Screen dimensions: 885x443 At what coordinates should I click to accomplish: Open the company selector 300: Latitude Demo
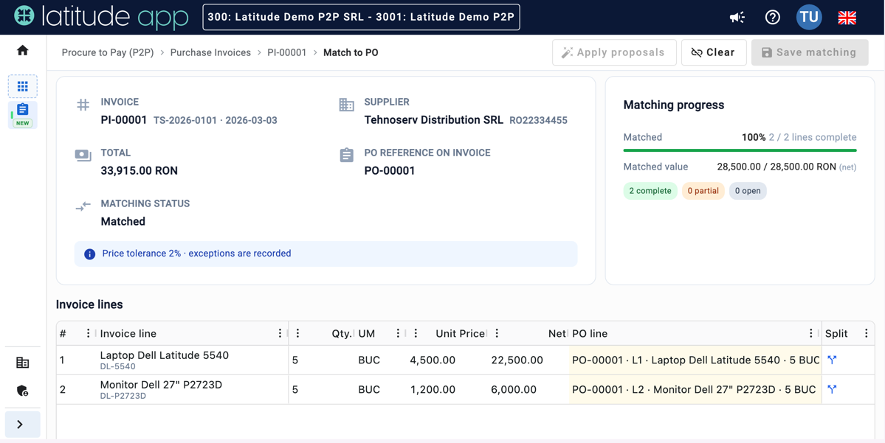[x=361, y=17]
